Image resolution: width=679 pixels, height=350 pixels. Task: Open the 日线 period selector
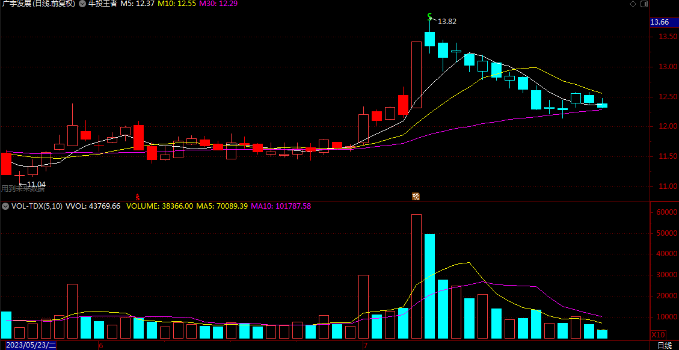pos(665,346)
